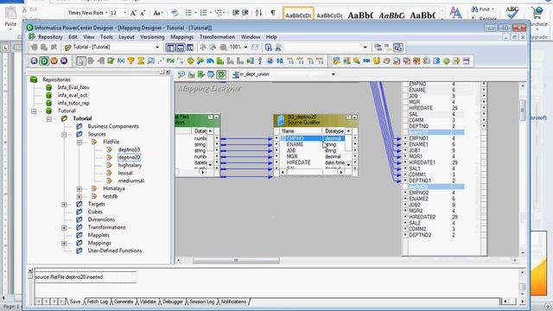Click Word's show paragraph marks icon
The width and height of the screenshot is (553, 311).
point(273,13)
